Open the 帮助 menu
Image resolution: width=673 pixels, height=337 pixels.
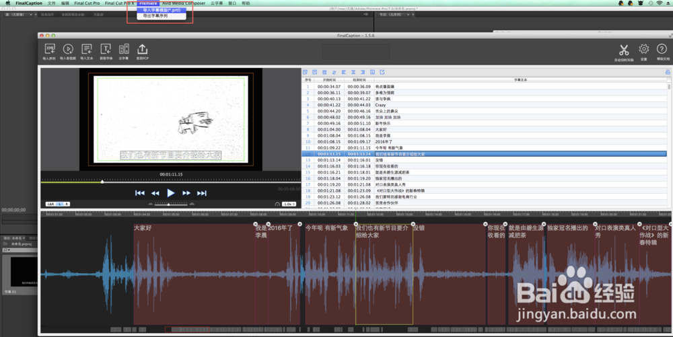[246, 3]
